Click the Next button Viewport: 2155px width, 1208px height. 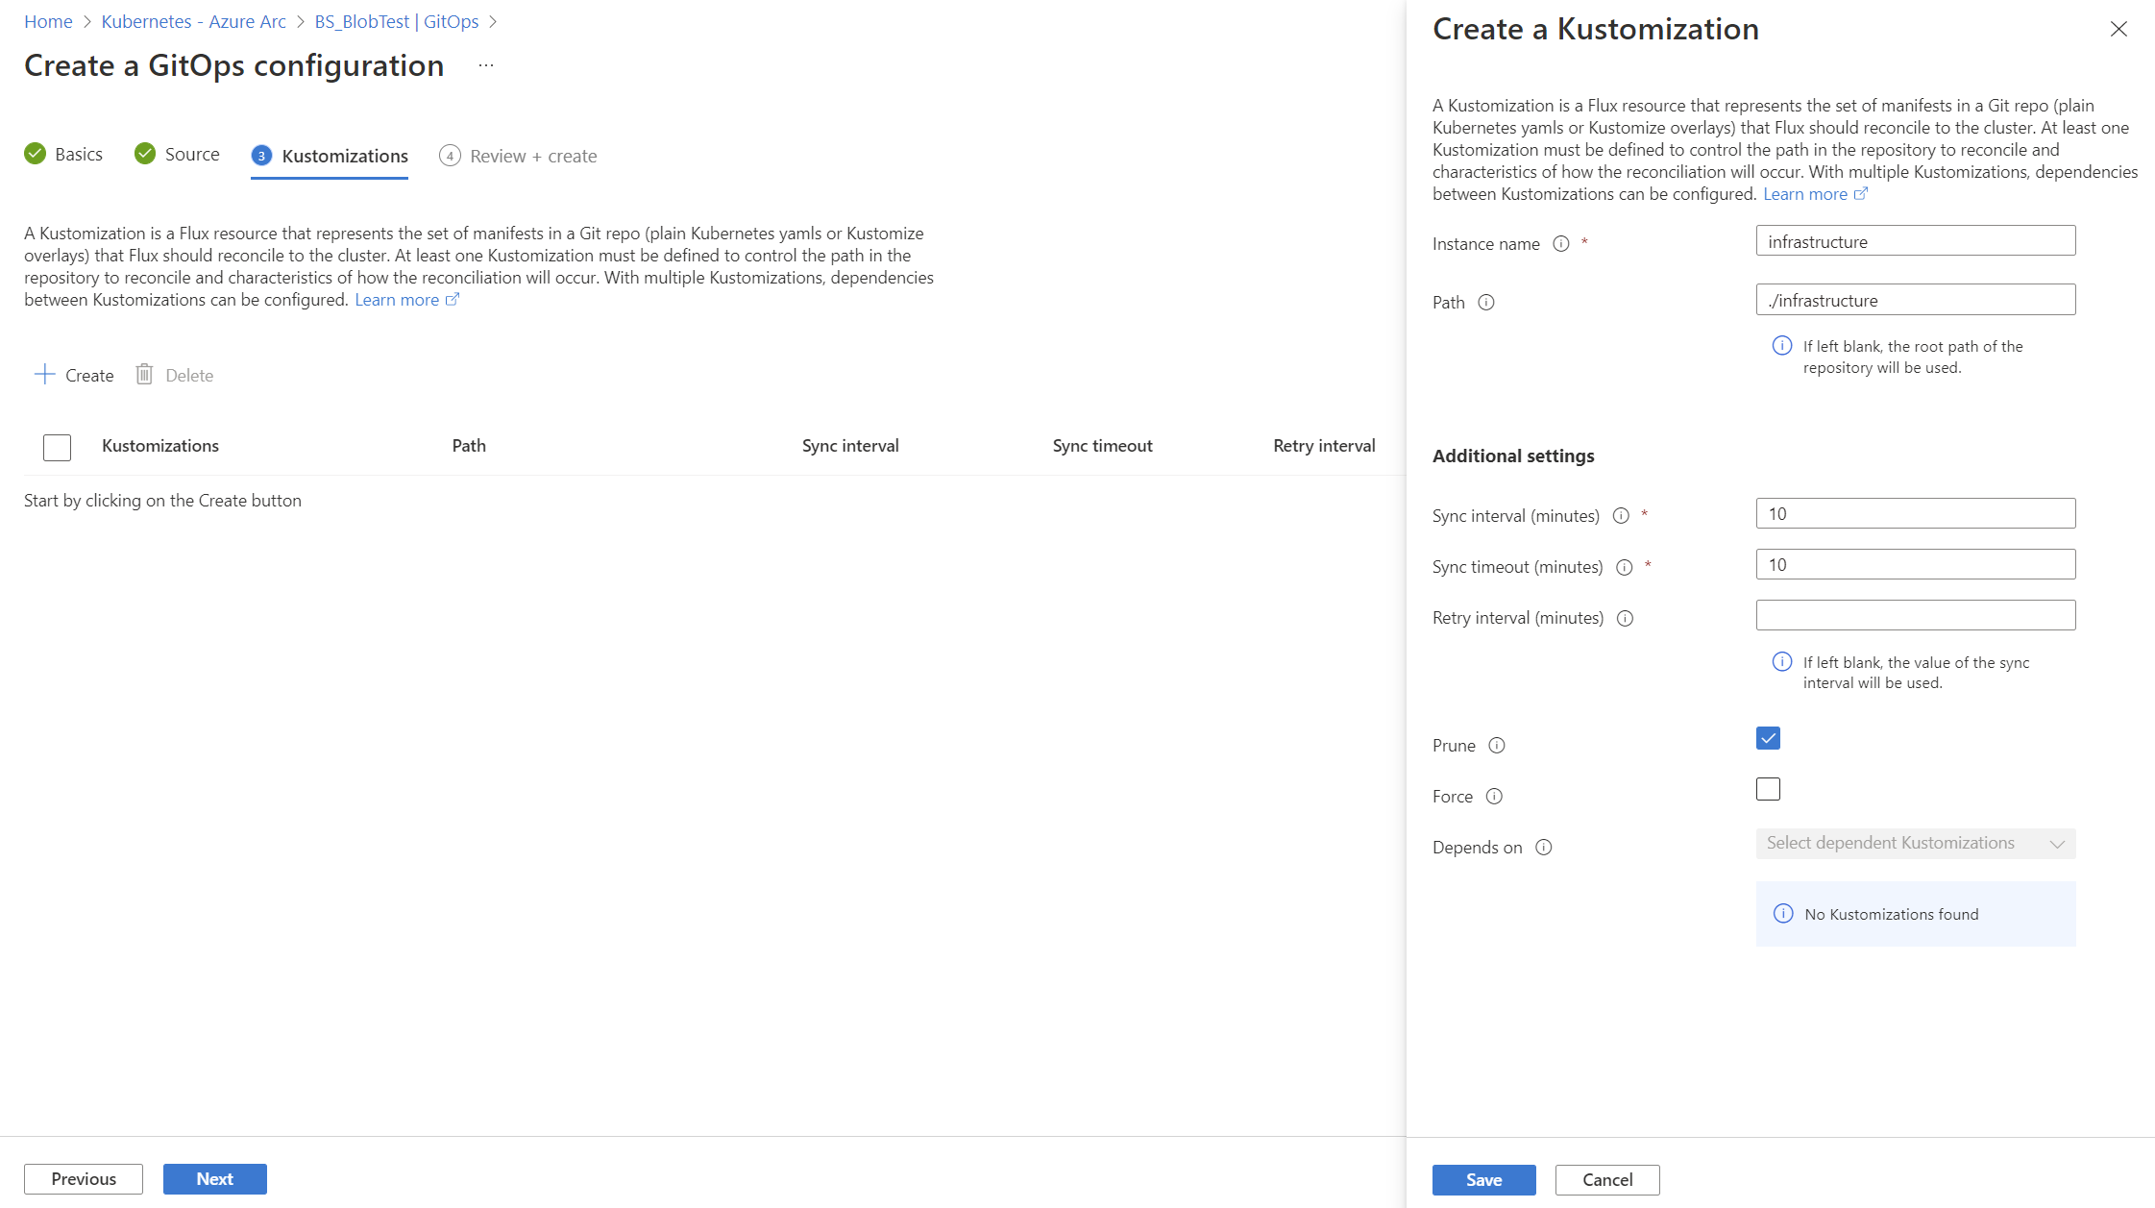point(214,1179)
